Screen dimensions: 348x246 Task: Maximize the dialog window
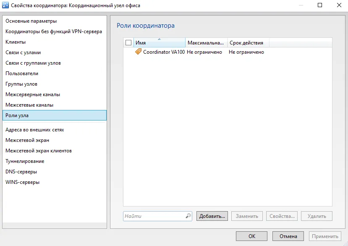coord(320,5)
